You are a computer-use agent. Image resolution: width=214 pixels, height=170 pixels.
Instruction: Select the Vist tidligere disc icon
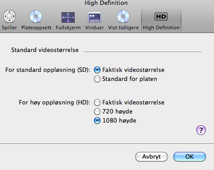point(123,16)
